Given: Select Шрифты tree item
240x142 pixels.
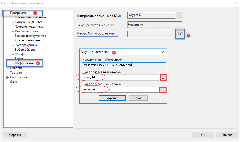Looking at the screenshot, I should 21,54.
